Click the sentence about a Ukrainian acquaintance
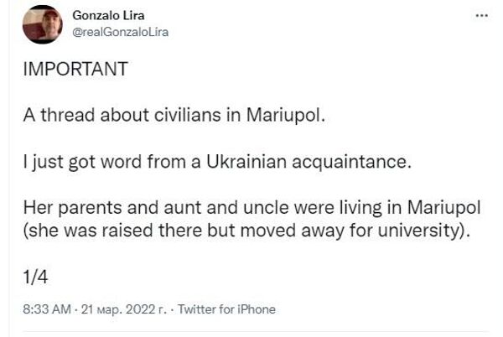This screenshot has height=337, width=503. tap(218, 162)
